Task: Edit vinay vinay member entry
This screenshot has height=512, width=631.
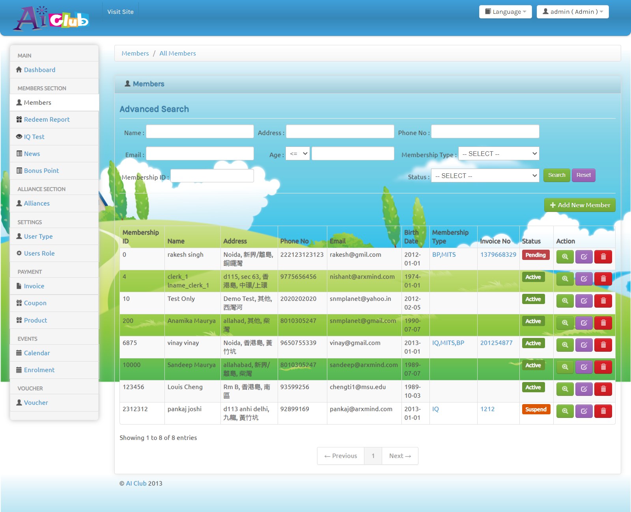Action: (x=584, y=345)
